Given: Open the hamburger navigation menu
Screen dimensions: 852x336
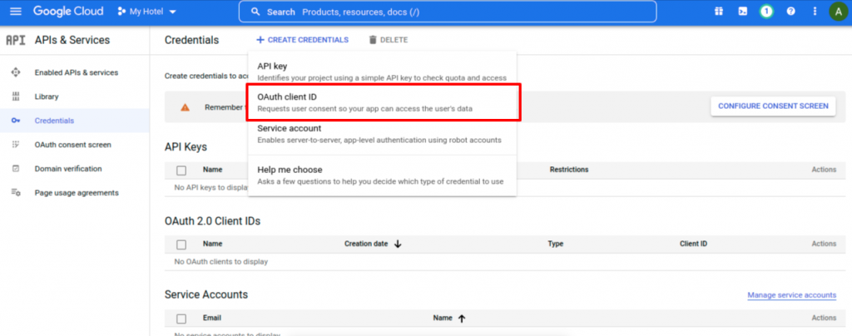Looking at the screenshot, I should [x=16, y=12].
